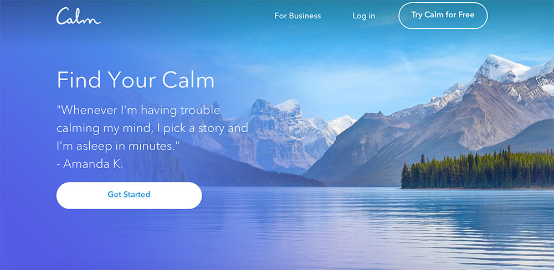
Task: Click the line "Whenever I'm having trouble"
Action: click(x=138, y=110)
